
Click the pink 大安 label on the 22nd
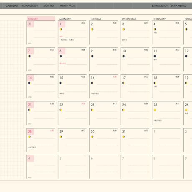coord(83,104)
